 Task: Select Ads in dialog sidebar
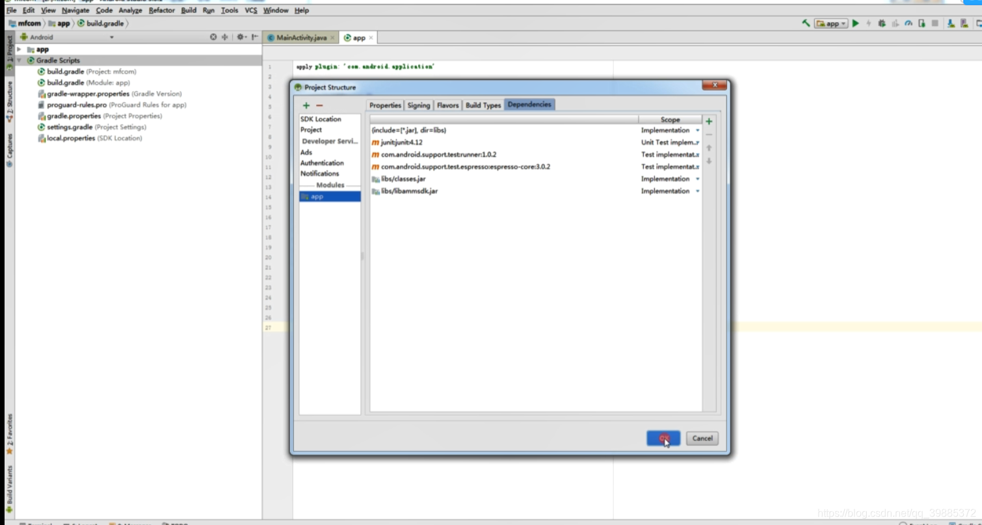click(306, 152)
